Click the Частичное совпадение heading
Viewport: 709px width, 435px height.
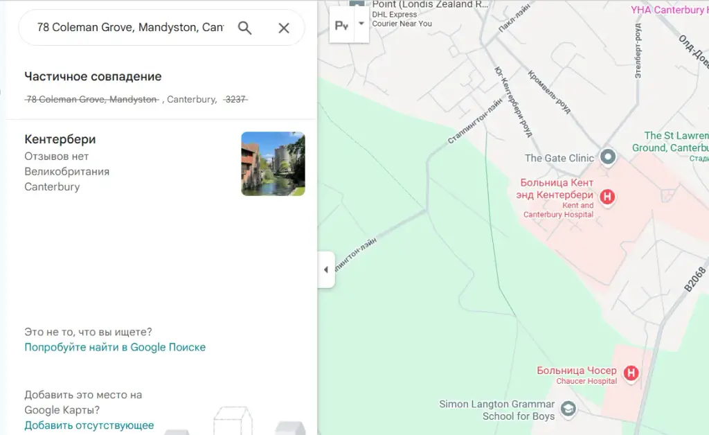pos(93,76)
